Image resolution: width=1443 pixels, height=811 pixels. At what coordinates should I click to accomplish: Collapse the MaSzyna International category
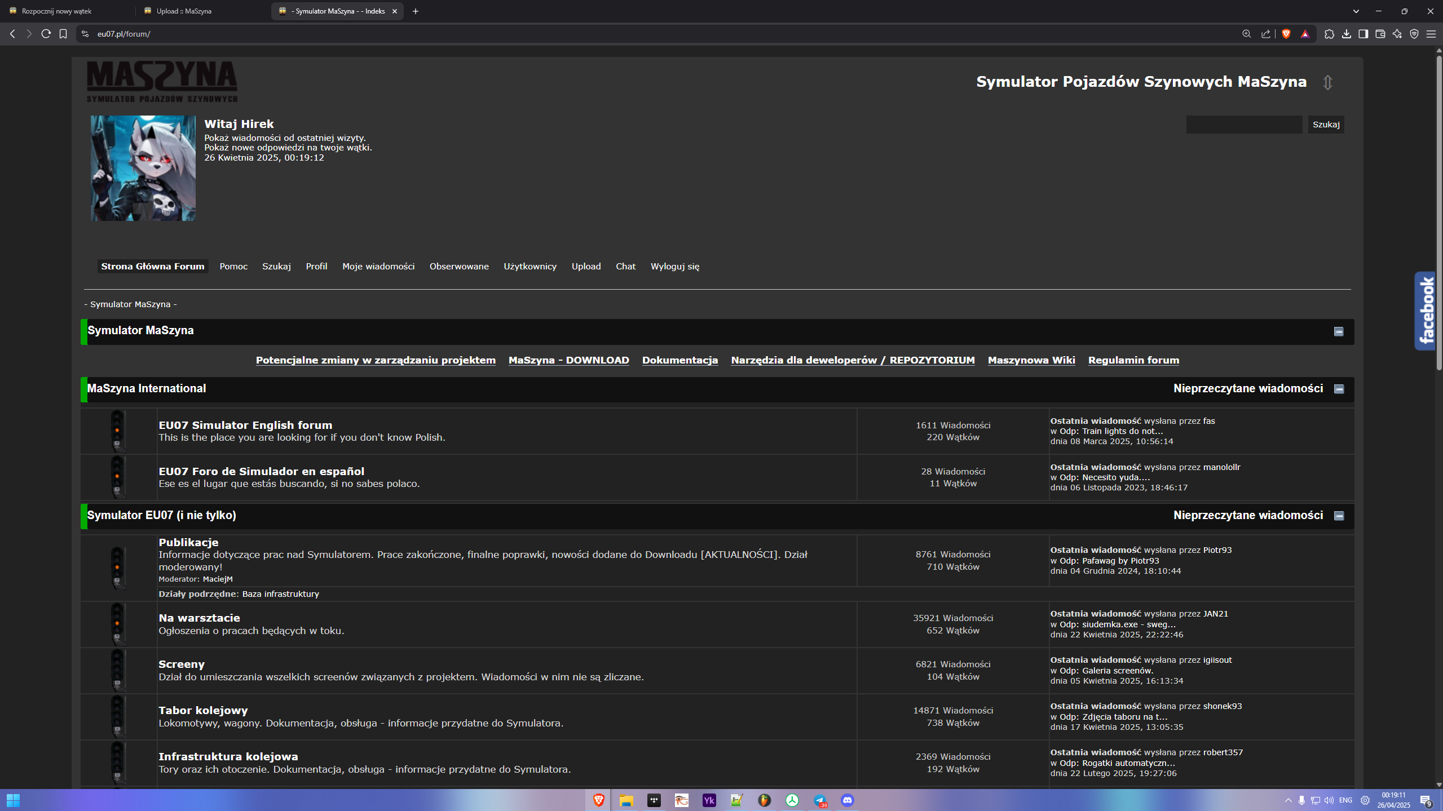[x=1339, y=389]
